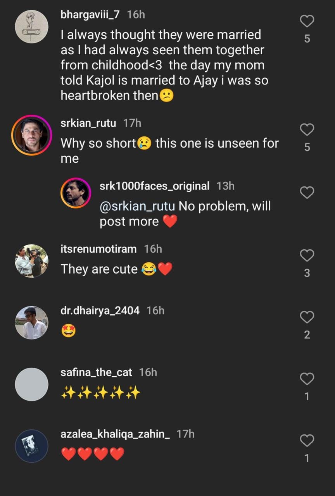Viewport: 335px width, 496px height.
Task: Like safina_the_cat's sparkles comment
Action: [x=307, y=379]
